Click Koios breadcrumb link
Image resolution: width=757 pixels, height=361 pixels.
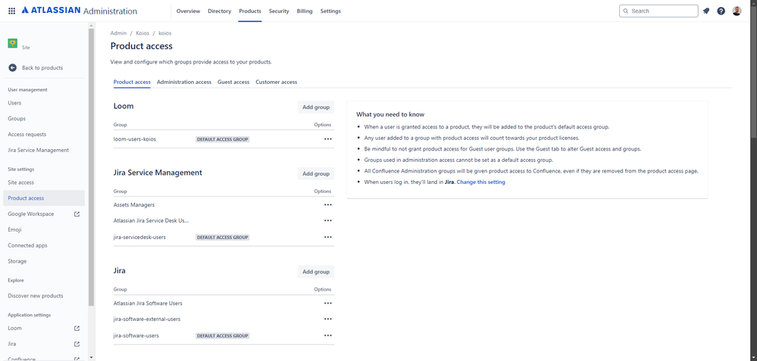pos(142,33)
